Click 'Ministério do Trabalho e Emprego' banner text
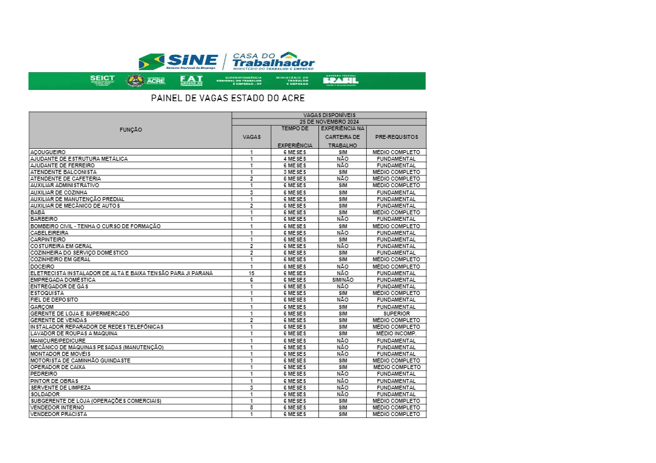The height and width of the screenshot is (463, 656). (x=292, y=81)
